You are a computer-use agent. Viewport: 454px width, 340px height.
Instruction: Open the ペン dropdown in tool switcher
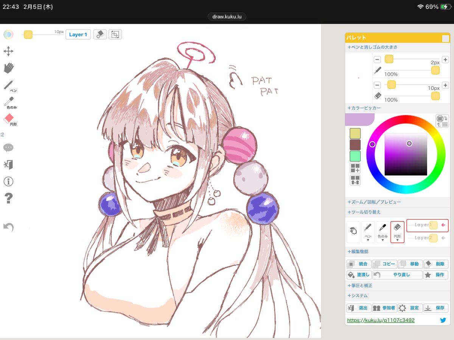pos(368,232)
